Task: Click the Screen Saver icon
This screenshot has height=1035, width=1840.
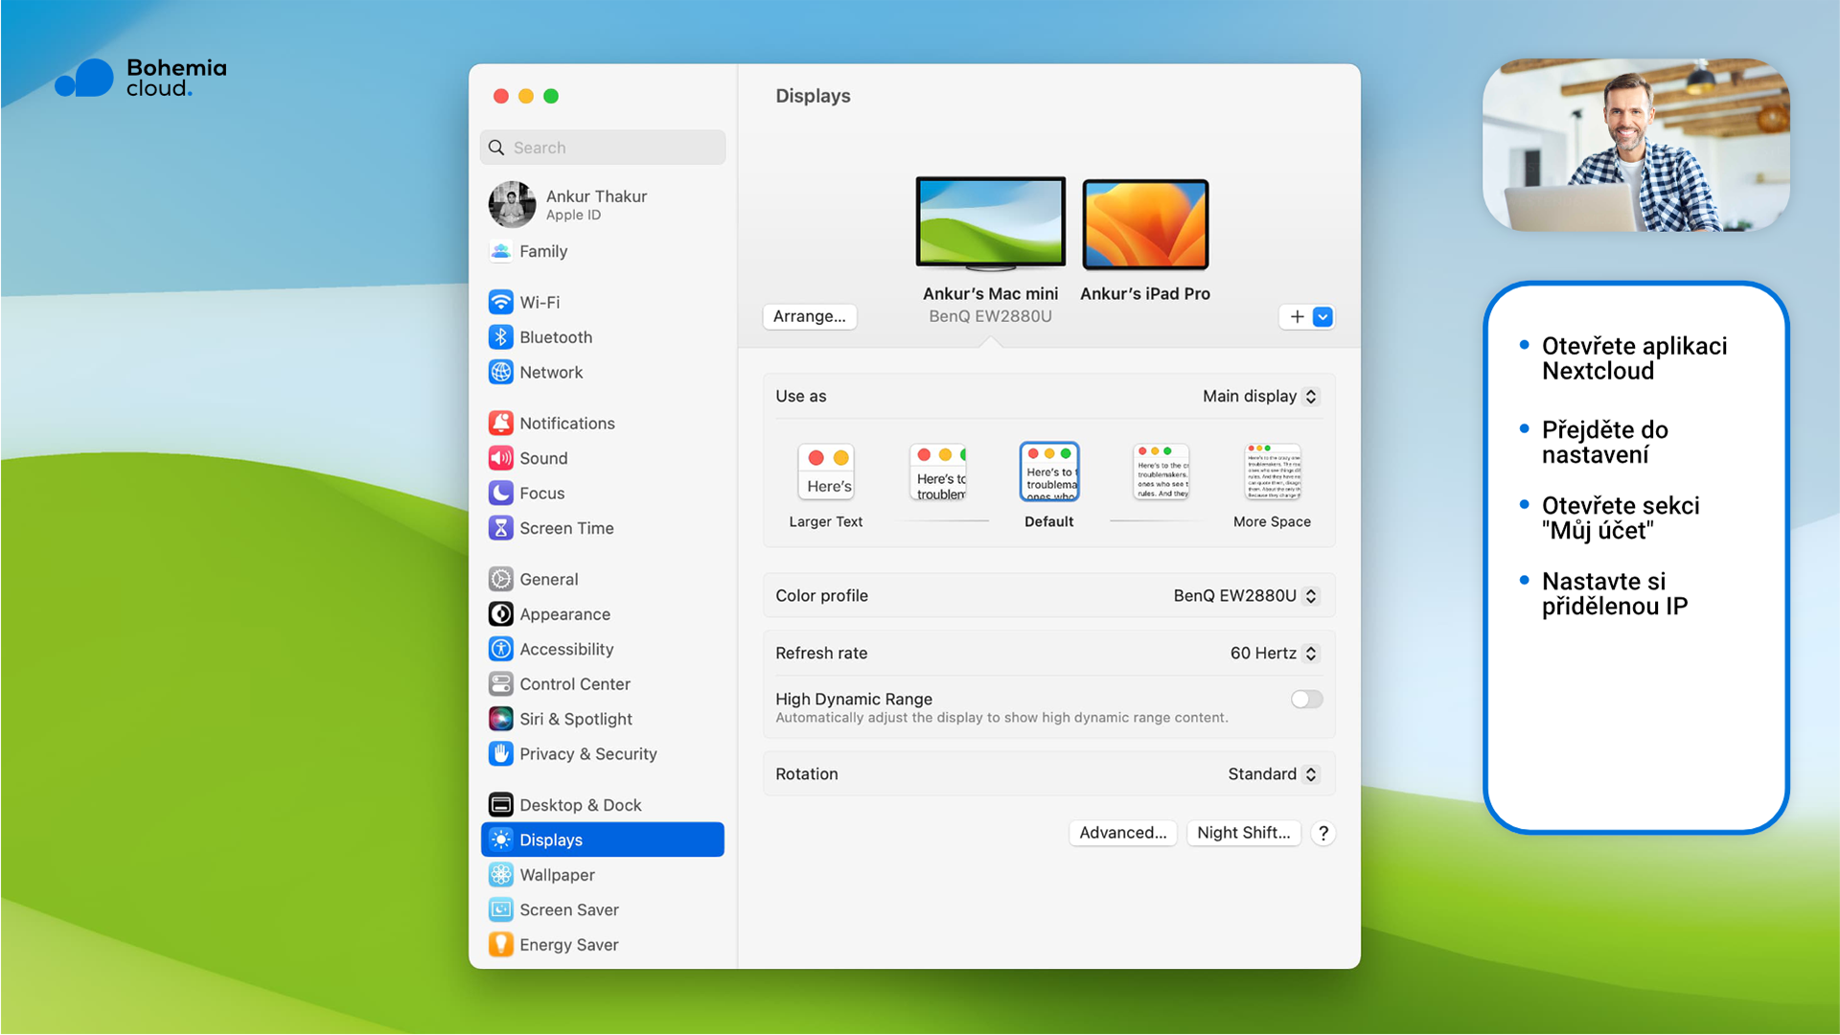Action: click(500, 909)
